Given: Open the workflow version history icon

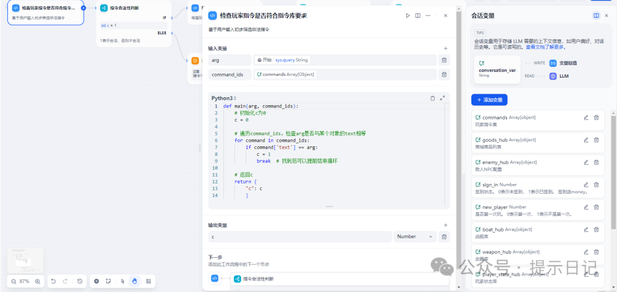Looking at the screenshot, I should 79,281.
